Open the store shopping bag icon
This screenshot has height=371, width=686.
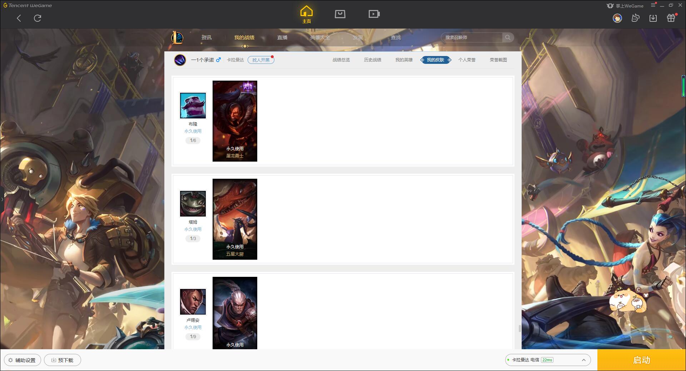(340, 14)
